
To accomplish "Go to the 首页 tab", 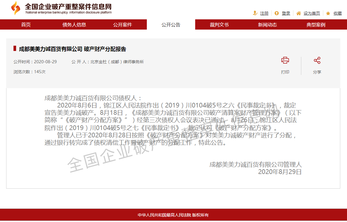I will (x=26, y=25).
